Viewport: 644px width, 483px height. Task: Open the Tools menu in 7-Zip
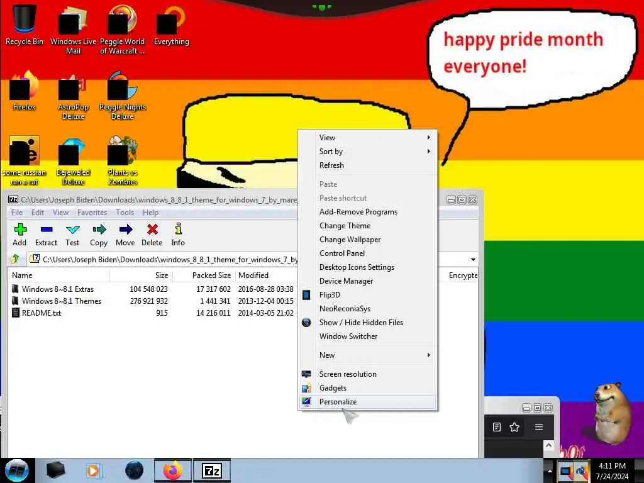point(125,213)
